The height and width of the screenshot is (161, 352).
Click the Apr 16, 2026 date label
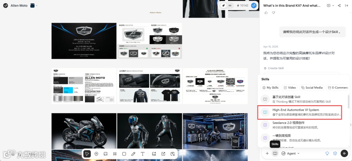271,46
